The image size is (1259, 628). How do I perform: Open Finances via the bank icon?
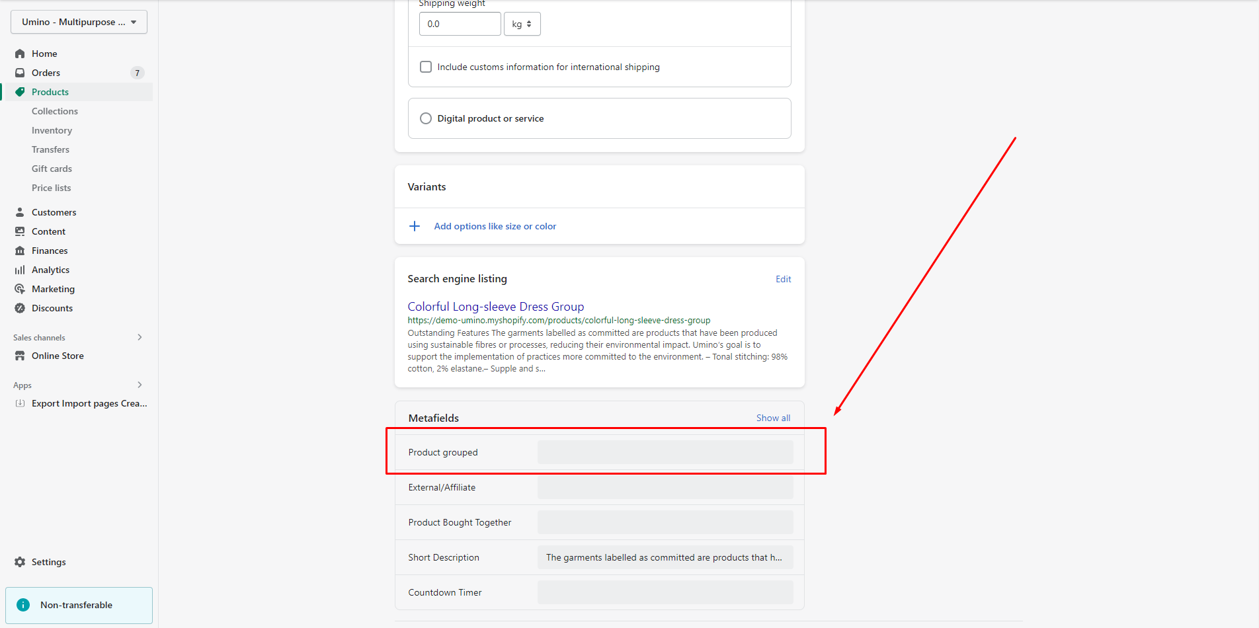click(x=20, y=251)
